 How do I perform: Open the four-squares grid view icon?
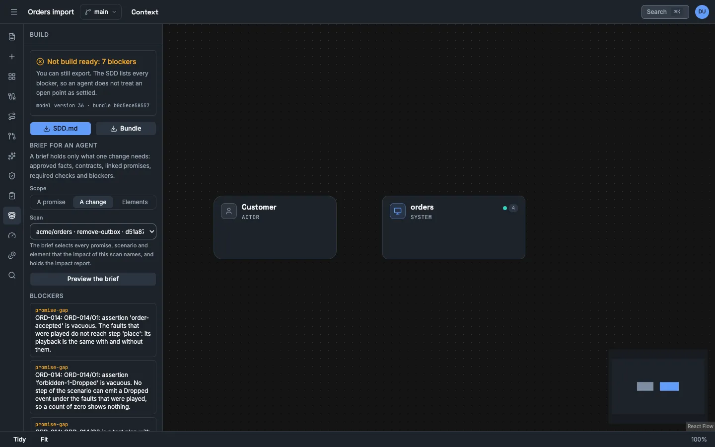(x=12, y=76)
